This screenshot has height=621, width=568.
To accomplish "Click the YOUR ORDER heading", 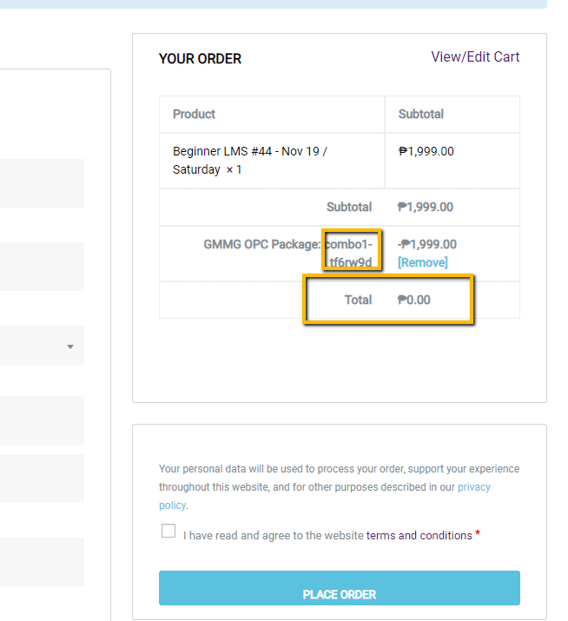I will [200, 59].
